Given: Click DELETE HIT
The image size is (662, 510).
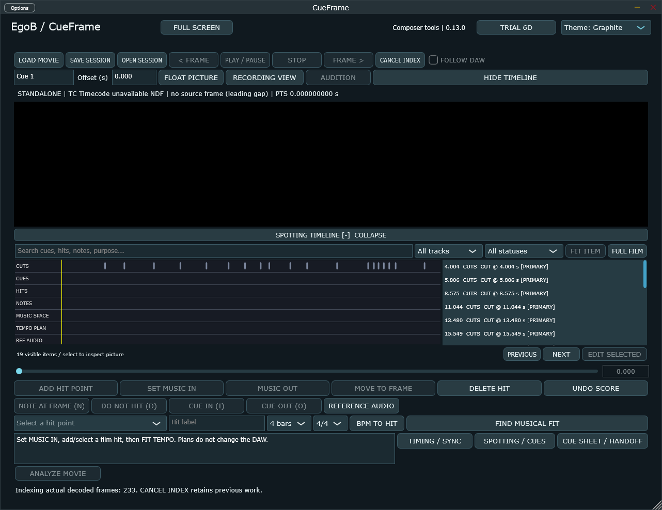Looking at the screenshot, I should pos(490,388).
